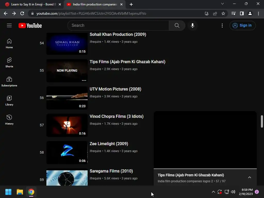Screen dimensions: 264x198
Task: Click the Chrome icon in the taskbar
Action: (x=31, y=192)
